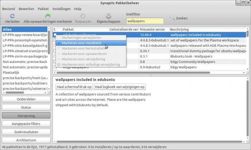The image size is (251, 150).
Task: Choose Markeringen verwijderen in context menu
Action: pyautogui.click(x=91, y=37)
